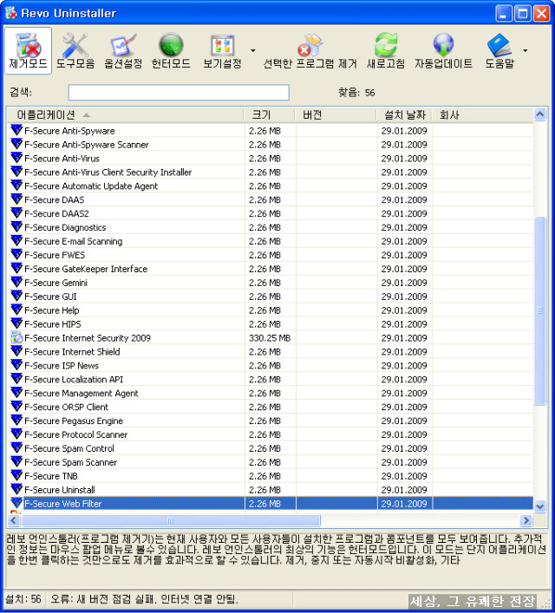Click F-Secure Internet Security 2009 installer icon
Image resolution: width=555 pixels, height=613 pixels.
16,337
